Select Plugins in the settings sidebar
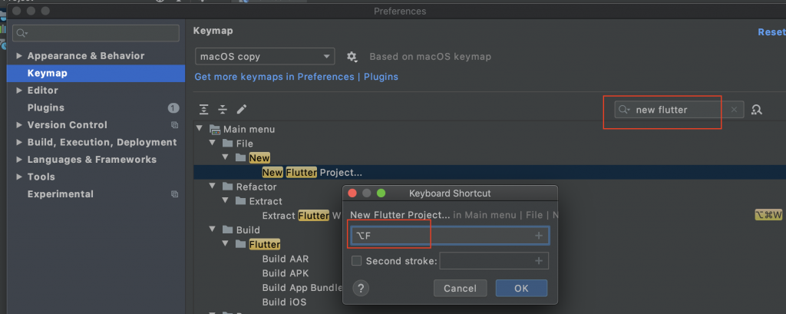This screenshot has width=786, height=314. click(x=46, y=107)
